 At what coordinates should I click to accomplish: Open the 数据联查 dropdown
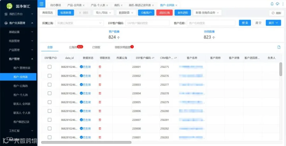click(126, 13)
